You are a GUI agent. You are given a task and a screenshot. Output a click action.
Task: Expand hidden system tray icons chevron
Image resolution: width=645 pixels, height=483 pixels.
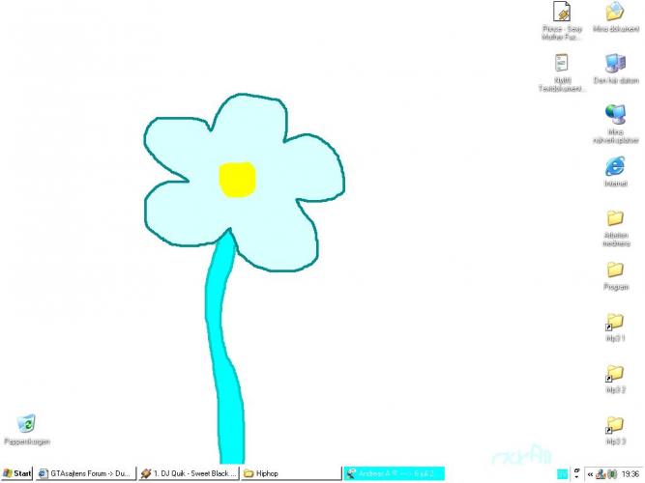(x=590, y=473)
